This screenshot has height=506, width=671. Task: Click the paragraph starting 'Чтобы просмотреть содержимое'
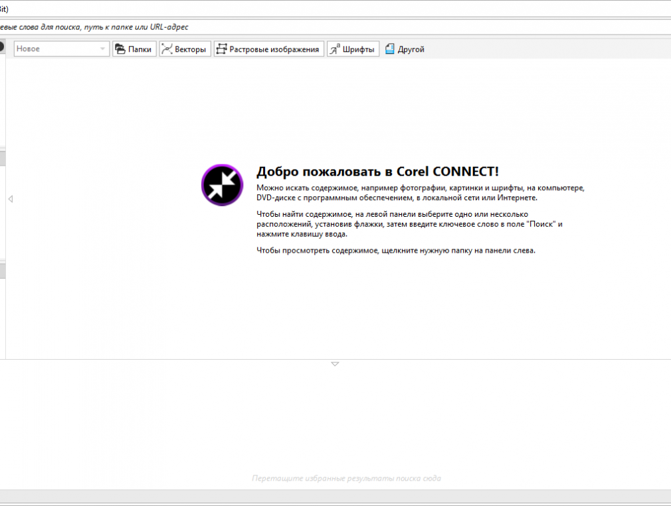(x=396, y=250)
